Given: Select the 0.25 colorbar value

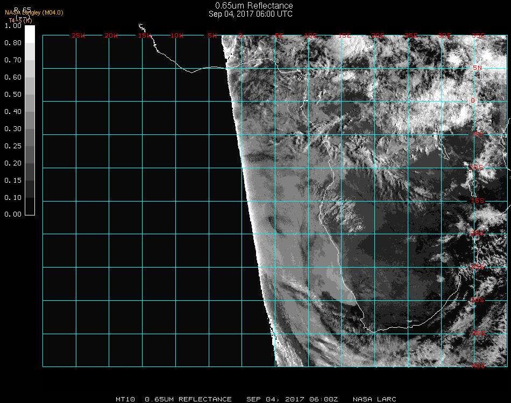Looking at the screenshot, I should coord(13,146).
